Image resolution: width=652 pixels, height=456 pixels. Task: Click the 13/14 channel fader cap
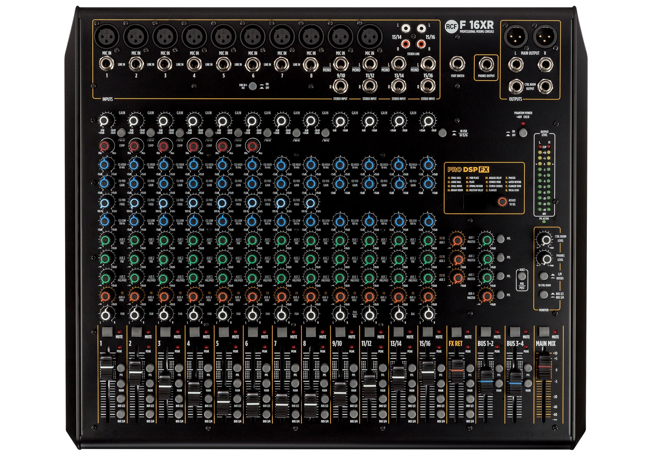(398, 378)
